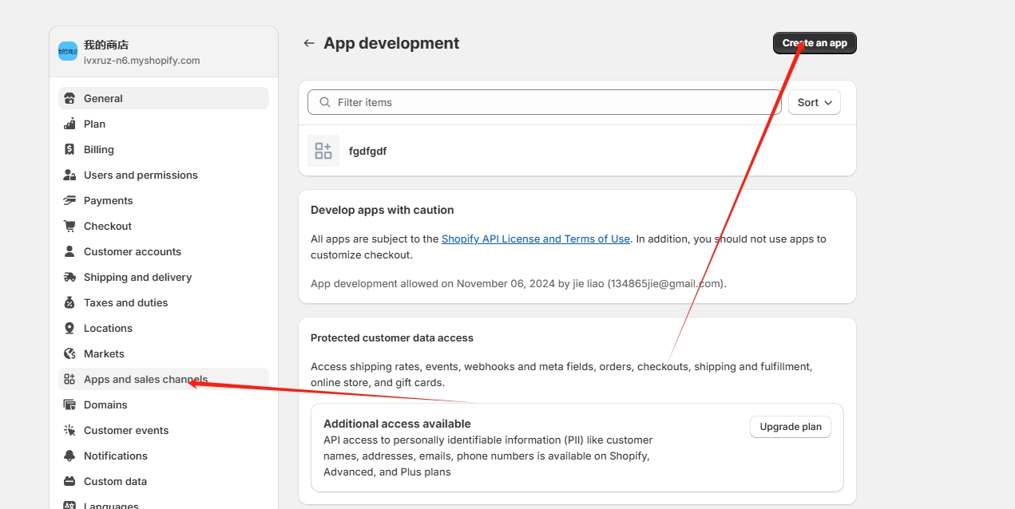Go to Customer events
This screenshot has height=509, width=1015.
pyautogui.click(x=164, y=430)
